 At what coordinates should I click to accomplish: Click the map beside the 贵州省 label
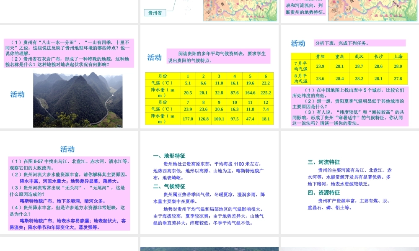click(240, 10)
